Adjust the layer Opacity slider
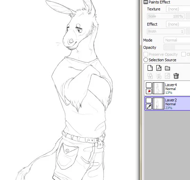 177,47
